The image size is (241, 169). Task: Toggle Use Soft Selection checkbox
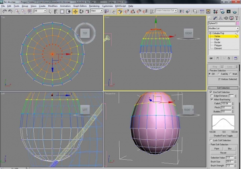(211, 92)
